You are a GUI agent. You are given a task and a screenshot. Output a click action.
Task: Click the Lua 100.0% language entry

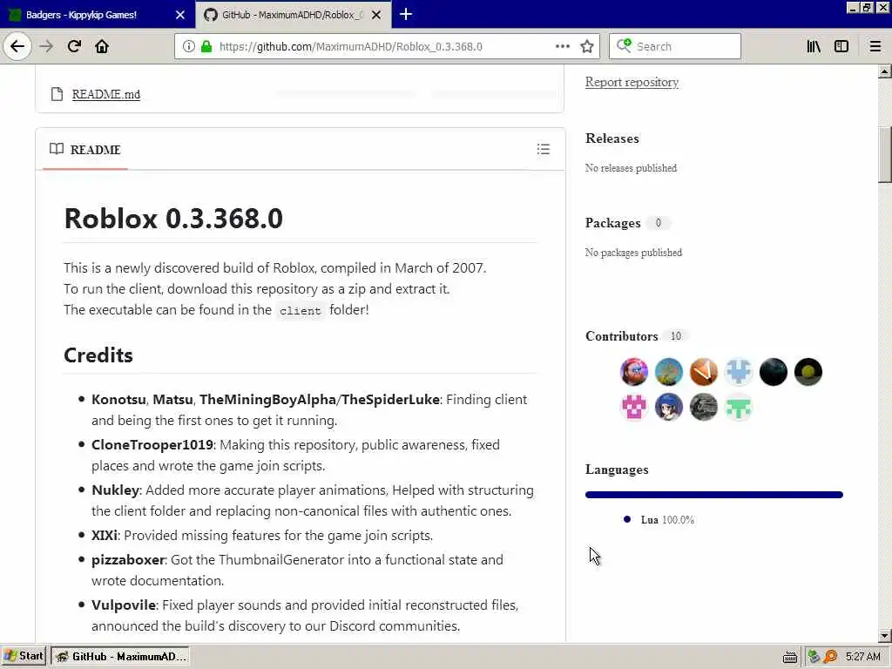pos(659,519)
